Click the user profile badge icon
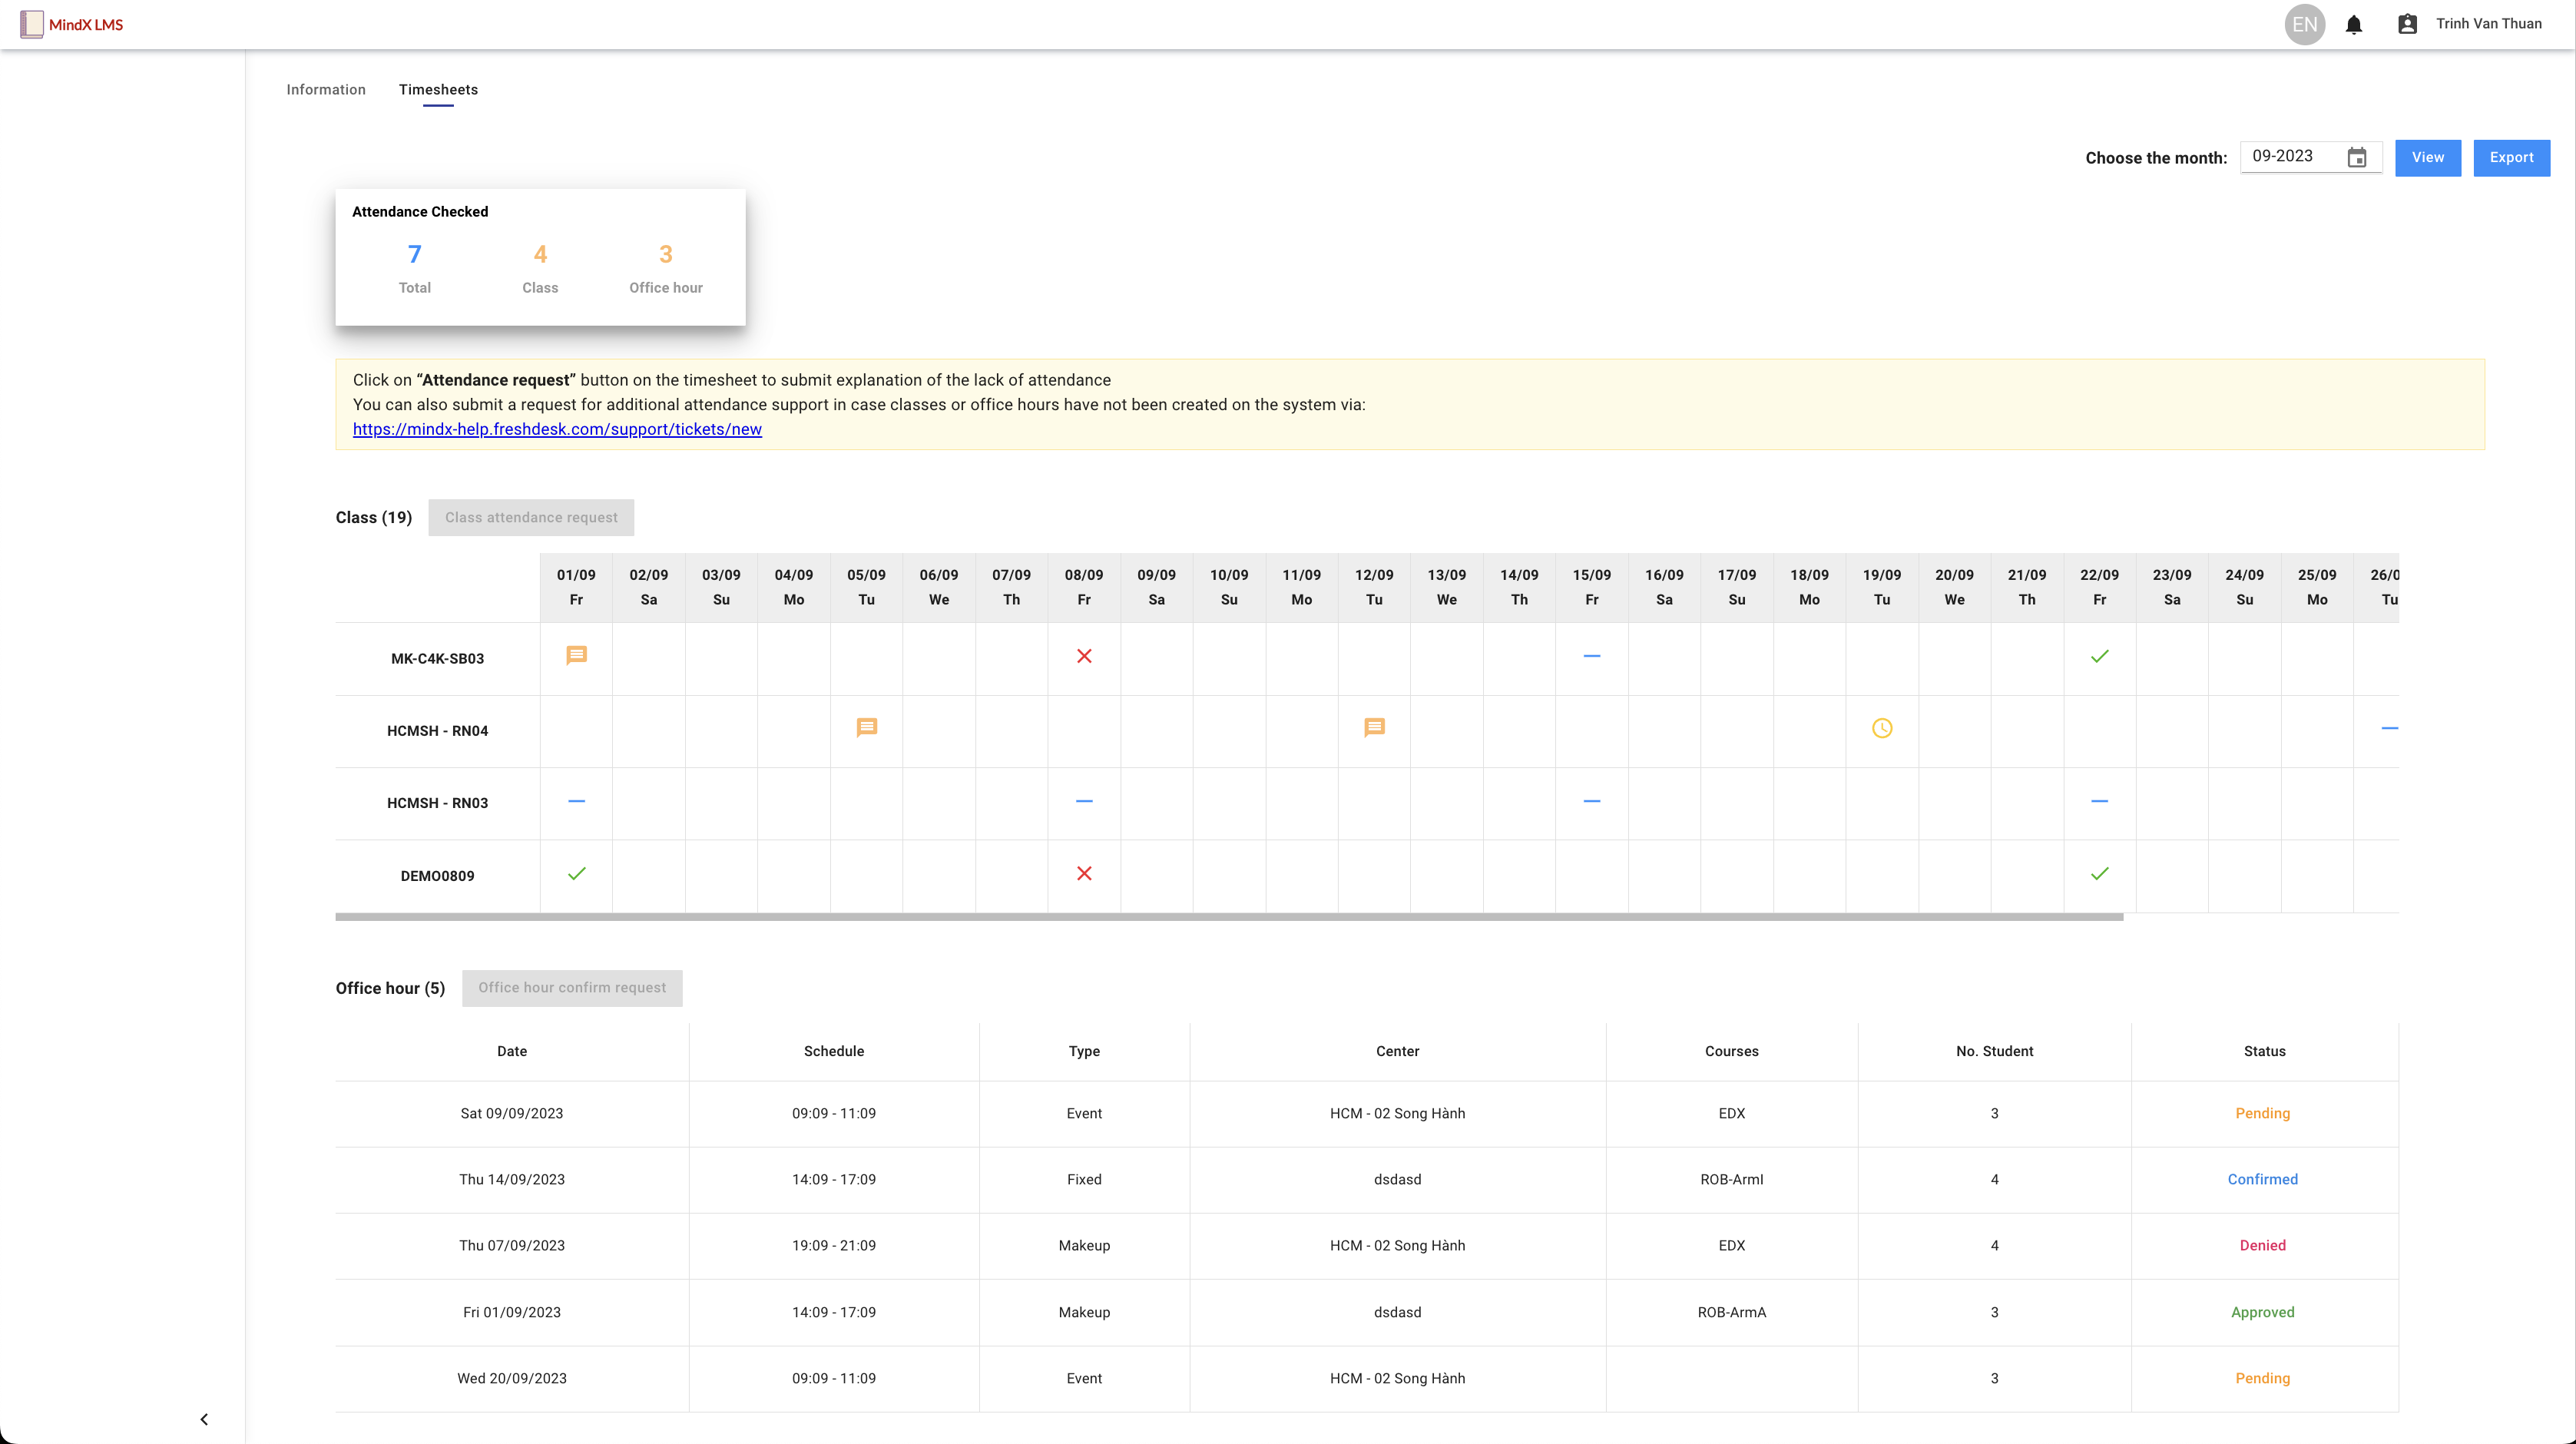The height and width of the screenshot is (1444, 2576). pos(2407,25)
